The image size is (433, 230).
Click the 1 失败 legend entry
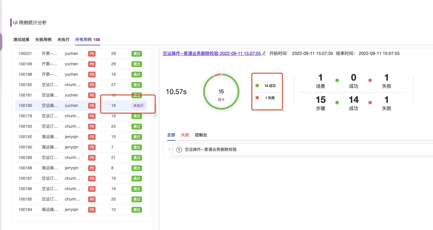click(266, 98)
